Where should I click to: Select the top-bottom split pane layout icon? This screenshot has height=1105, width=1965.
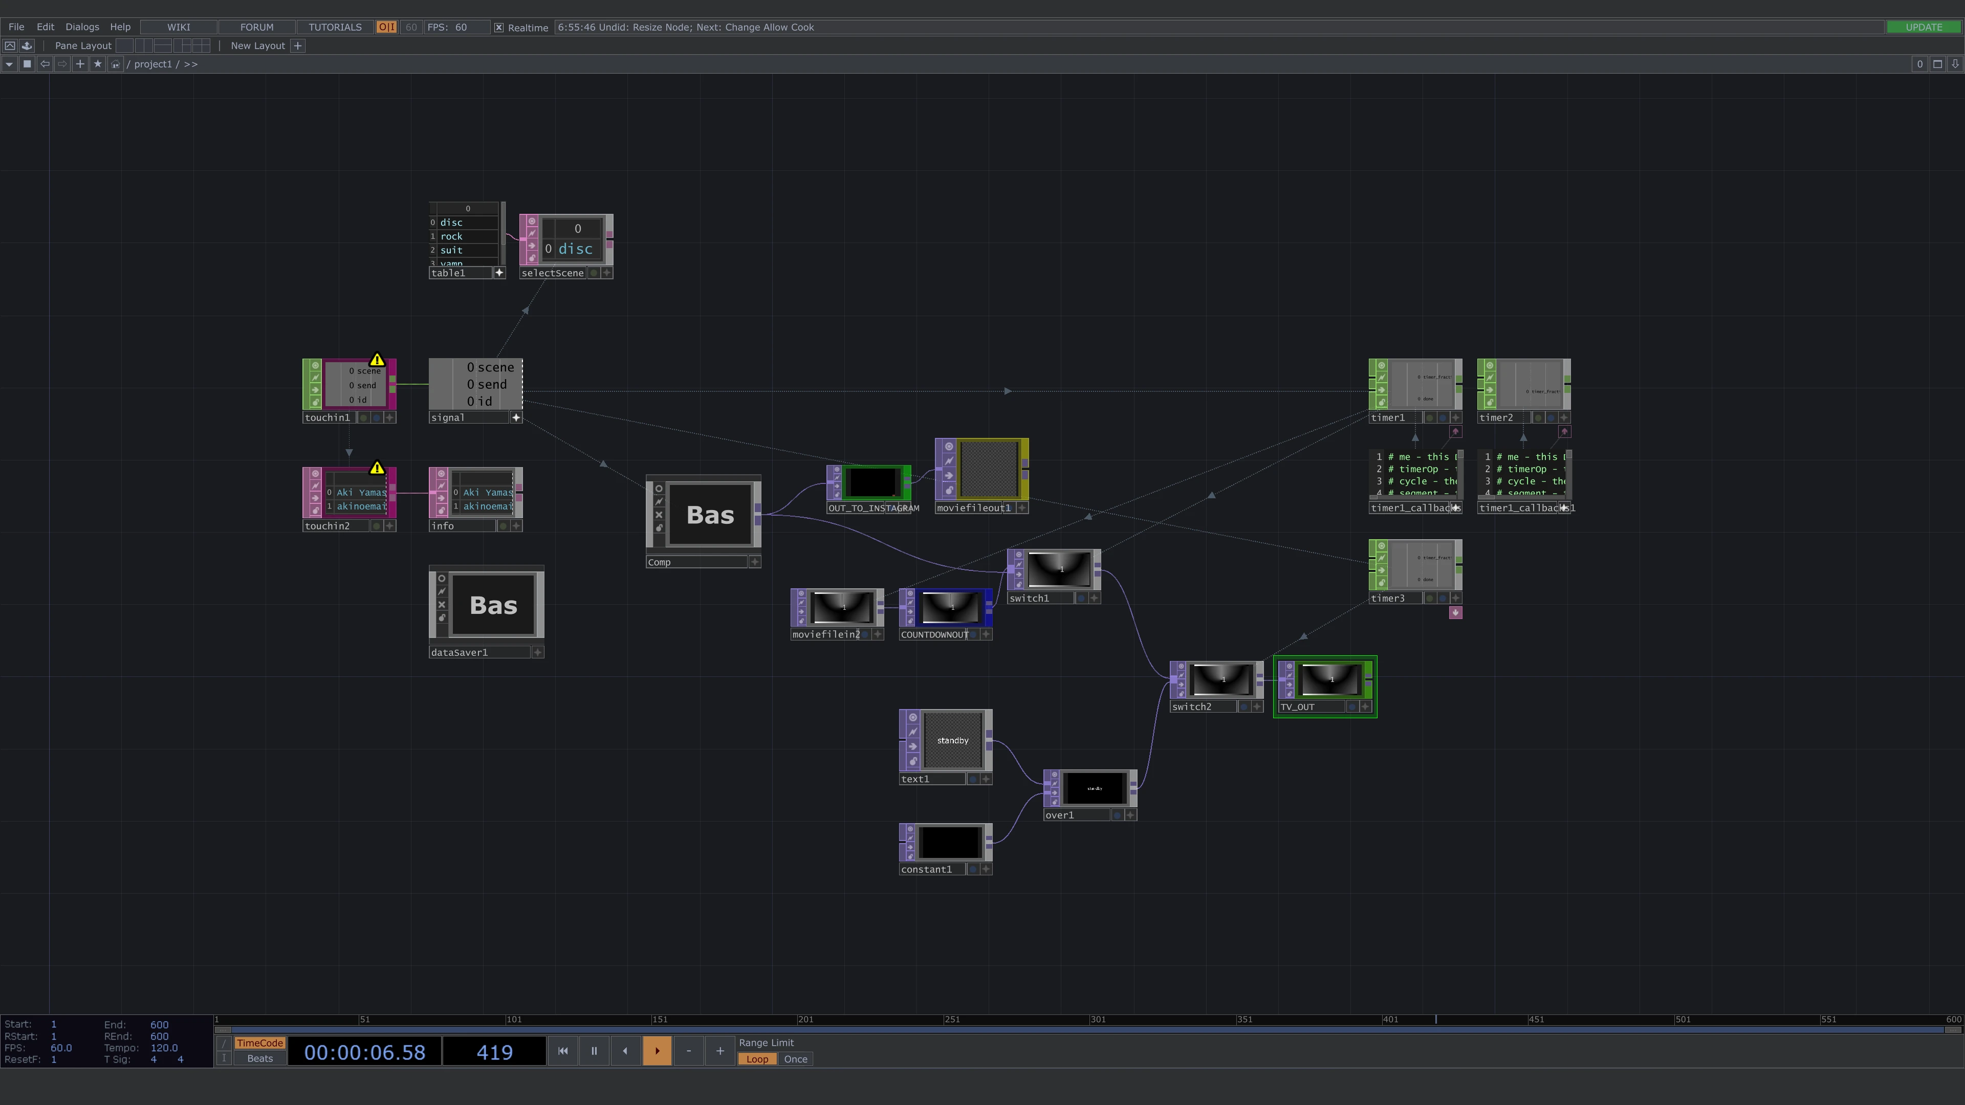163,46
